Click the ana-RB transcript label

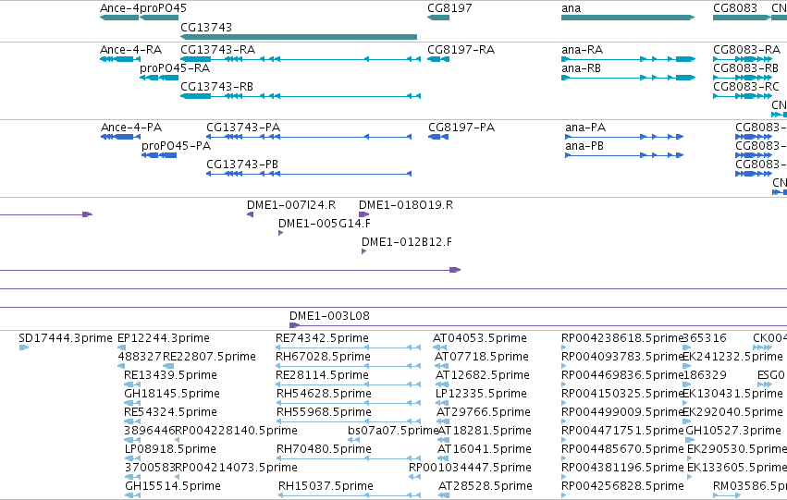point(581,68)
